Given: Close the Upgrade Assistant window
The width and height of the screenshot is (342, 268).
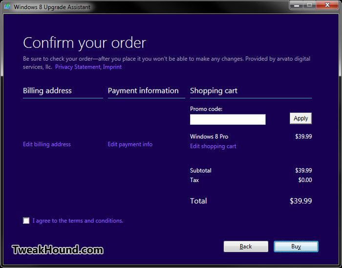Looking at the screenshot, I should click(327, 5).
